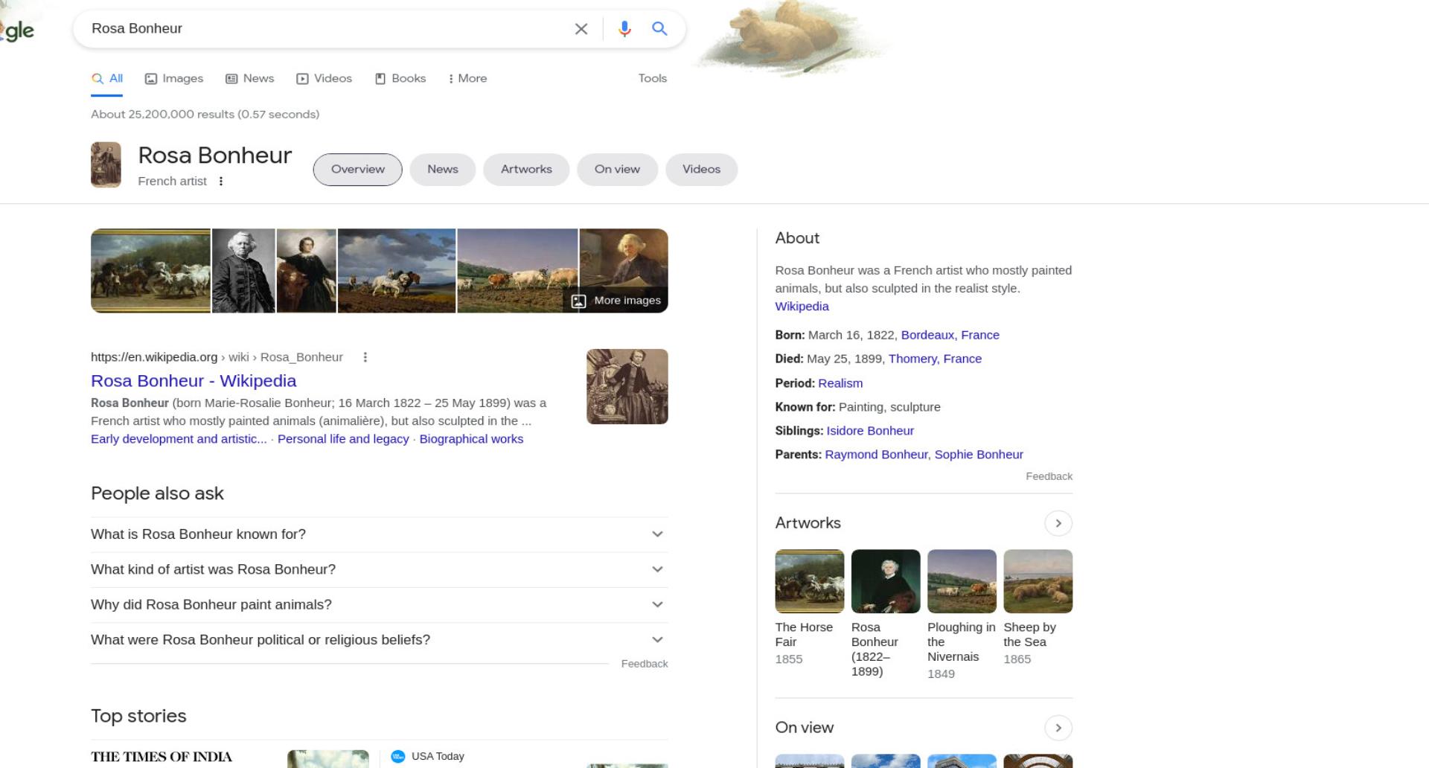
Task: Open Sophie Bonheur parent link
Action: 979,455
